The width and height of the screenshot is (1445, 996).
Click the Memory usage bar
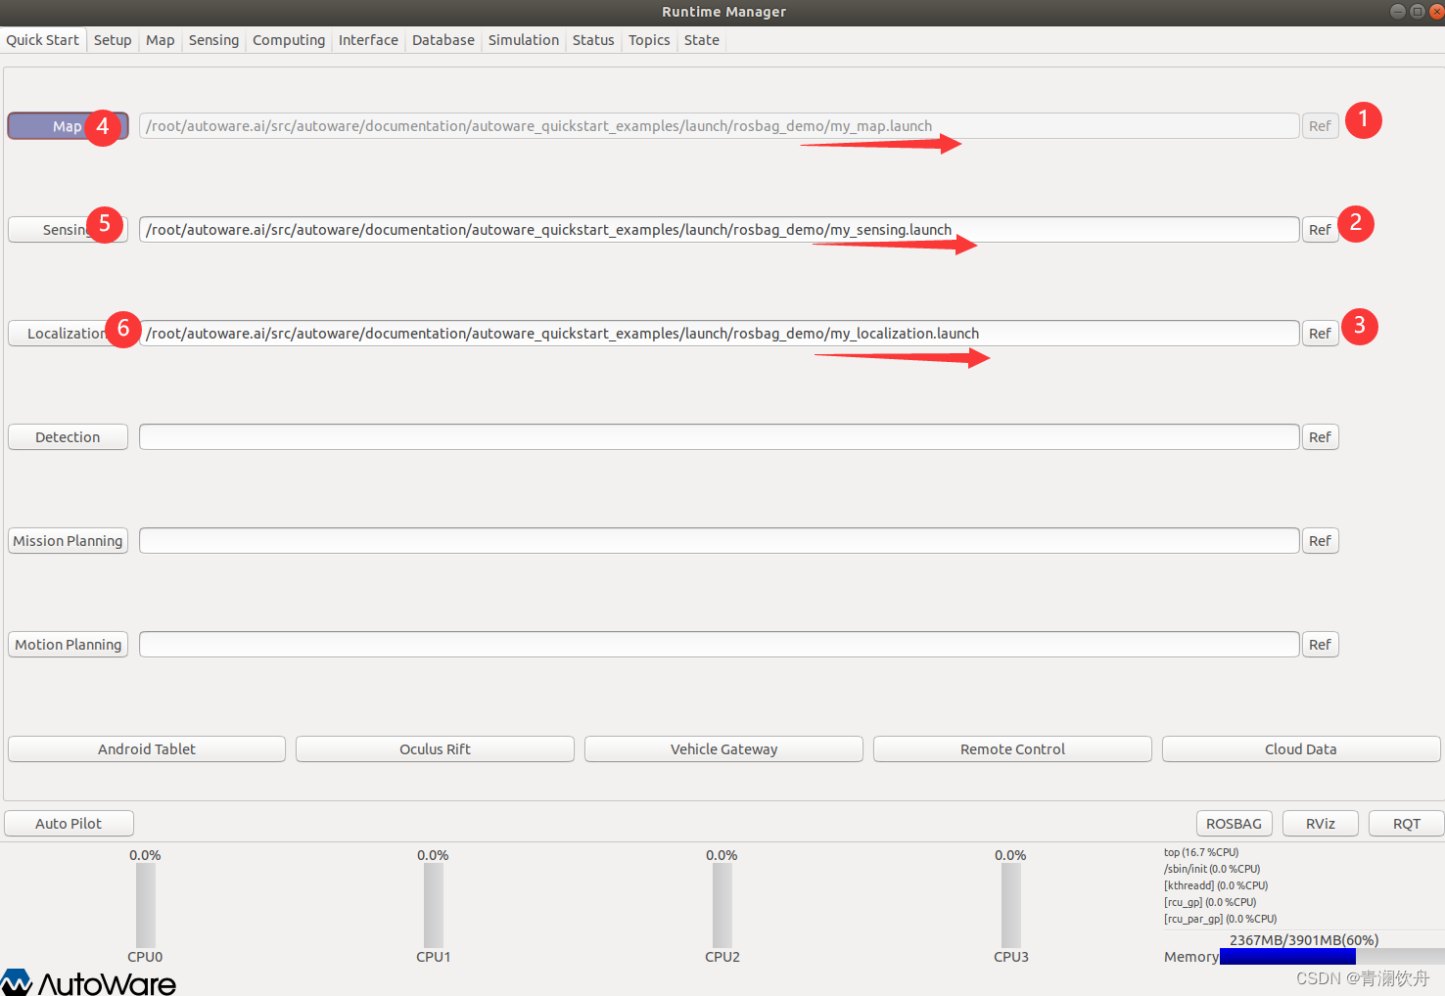coord(1331,957)
